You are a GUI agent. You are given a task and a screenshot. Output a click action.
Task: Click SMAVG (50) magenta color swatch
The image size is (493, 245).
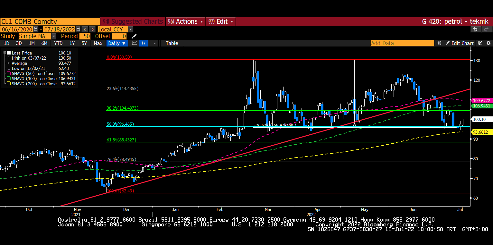point(9,73)
